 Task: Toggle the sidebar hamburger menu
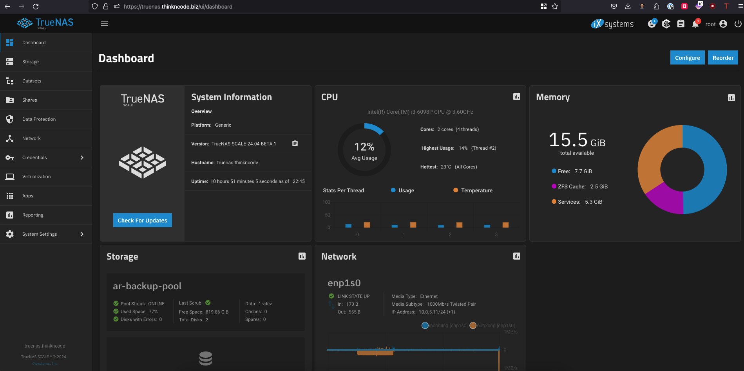(x=104, y=24)
